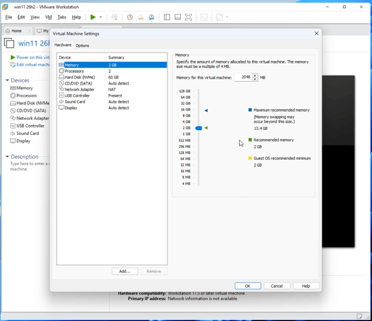The image size is (372, 321).
Task: Toggle the library sidebar view icon
Action: tap(167, 17)
